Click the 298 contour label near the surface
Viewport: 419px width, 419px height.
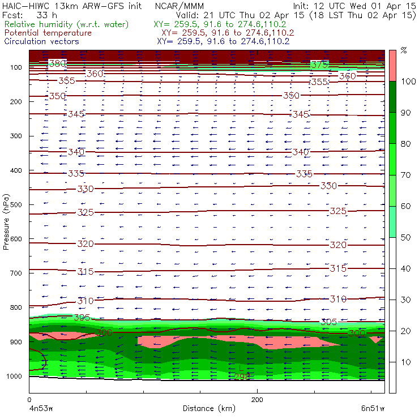[x=242, y=377]
